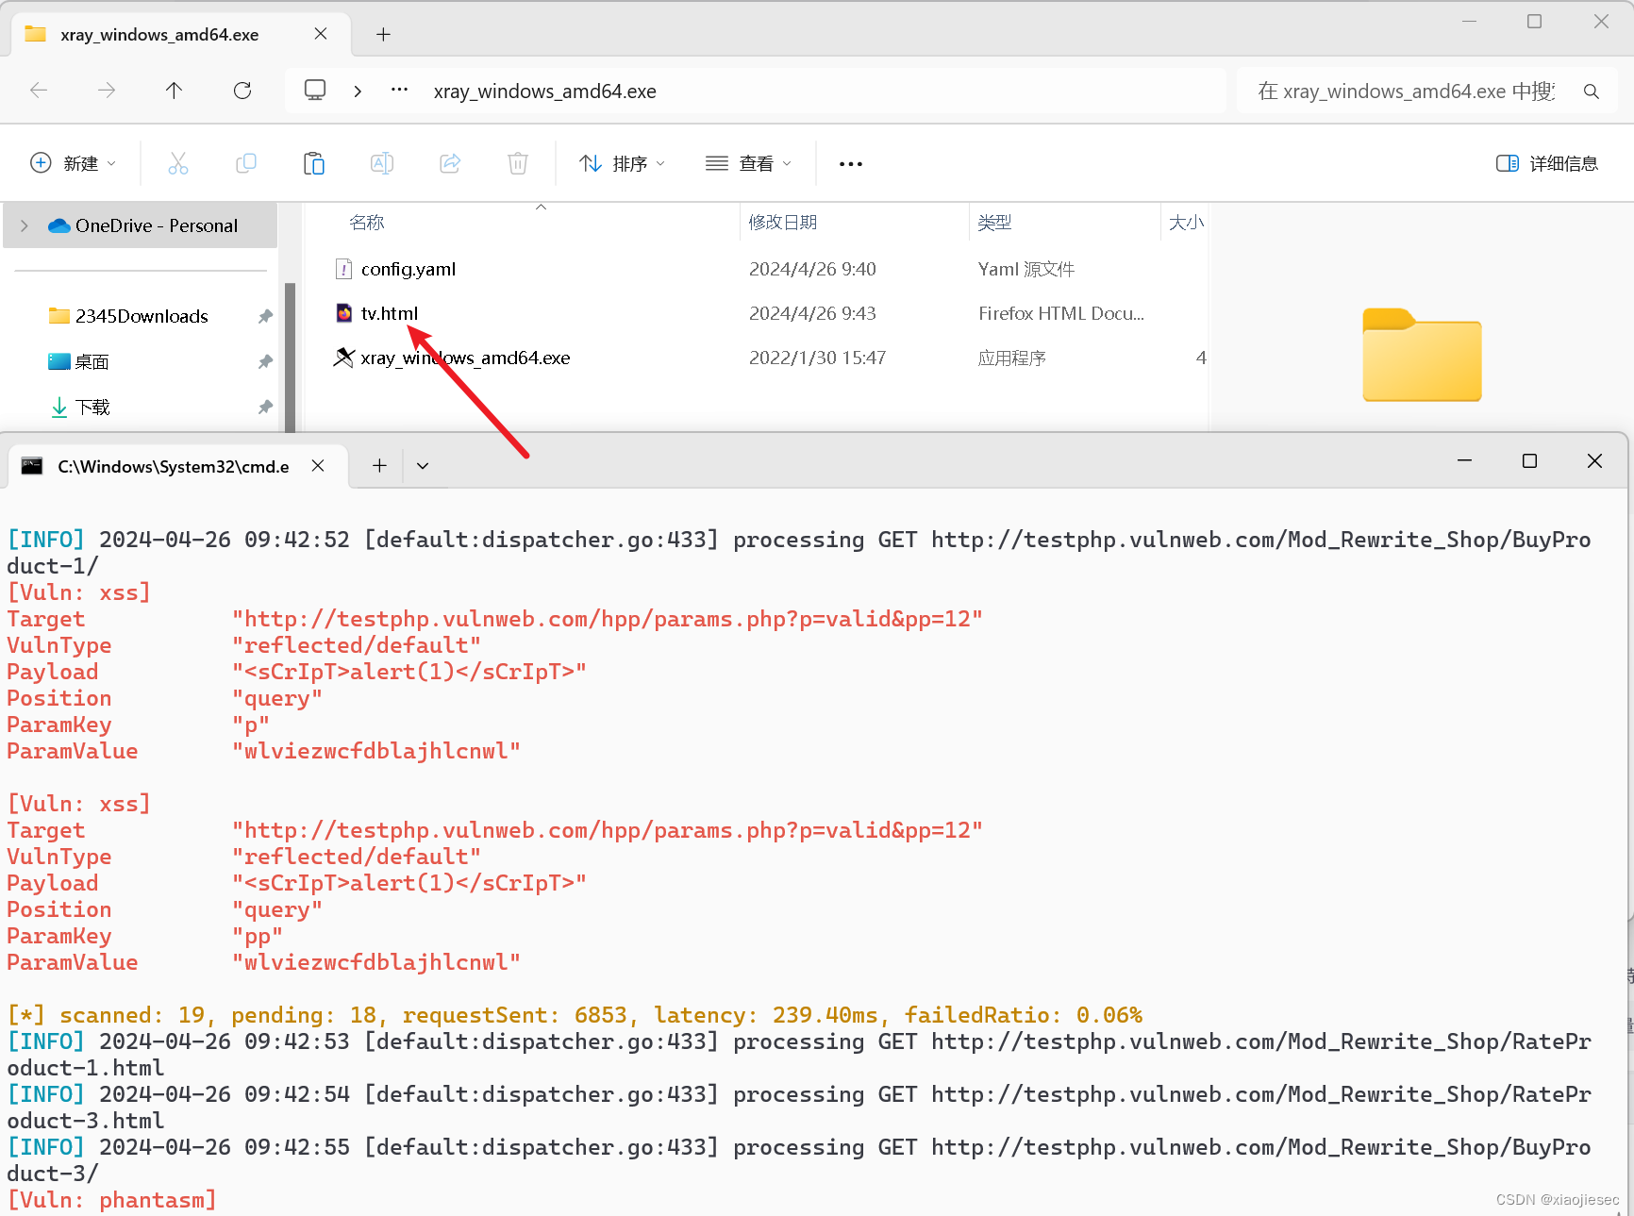1634x1216 pixels.
Task: Sort files by 名称 column header
Action: [367, 223]
